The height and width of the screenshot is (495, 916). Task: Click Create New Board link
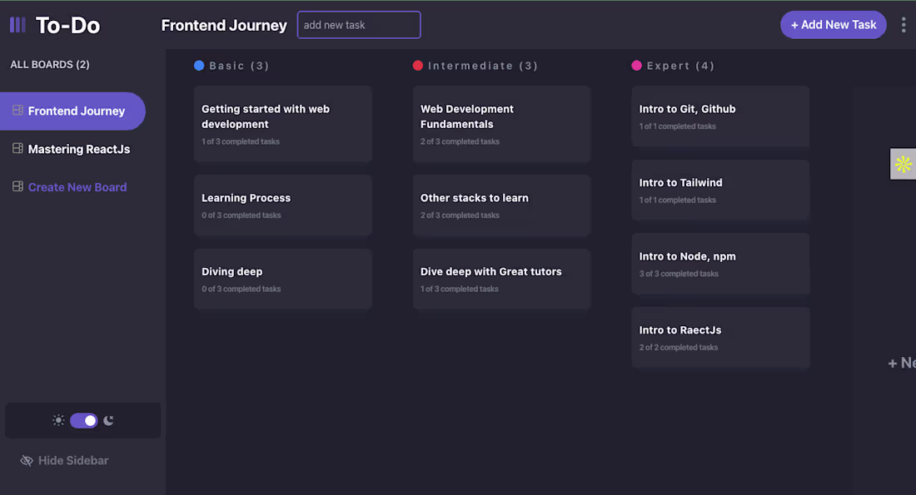(77, 187)
